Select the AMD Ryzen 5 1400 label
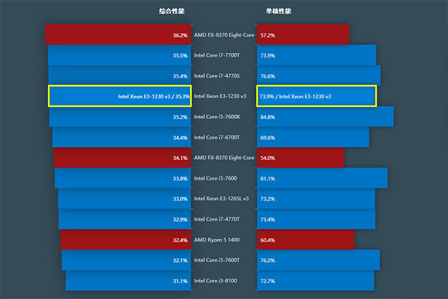The height and width of the screenshot is (299, 448). [218, 240]
